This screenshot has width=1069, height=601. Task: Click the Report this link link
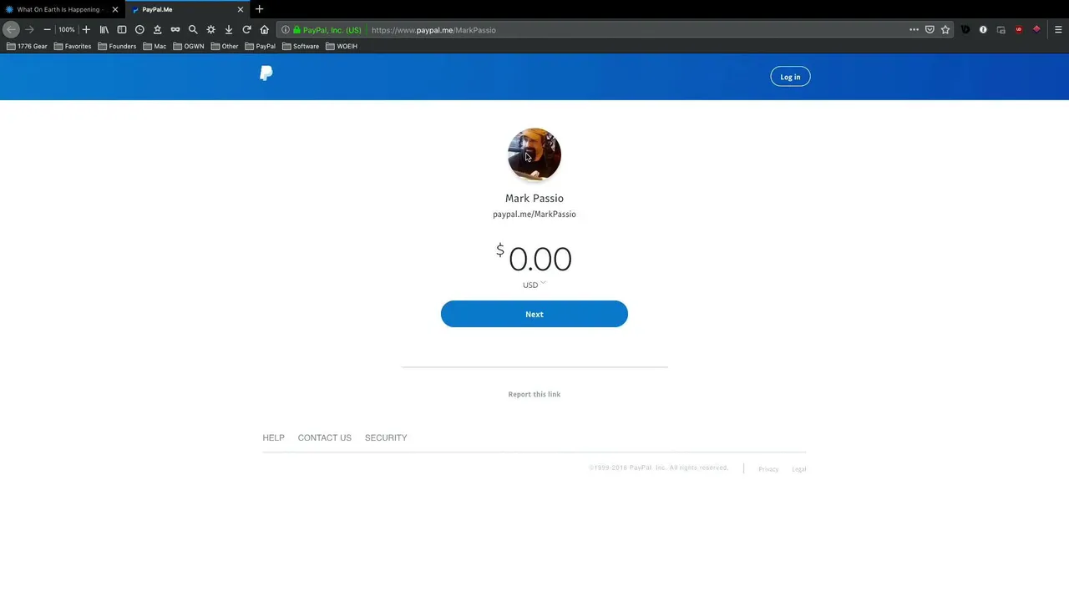point(534,394)
